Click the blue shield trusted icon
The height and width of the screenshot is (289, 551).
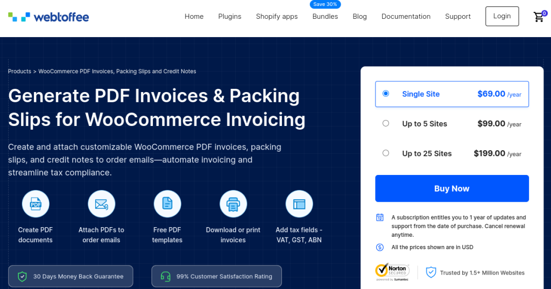click(431, 272)
